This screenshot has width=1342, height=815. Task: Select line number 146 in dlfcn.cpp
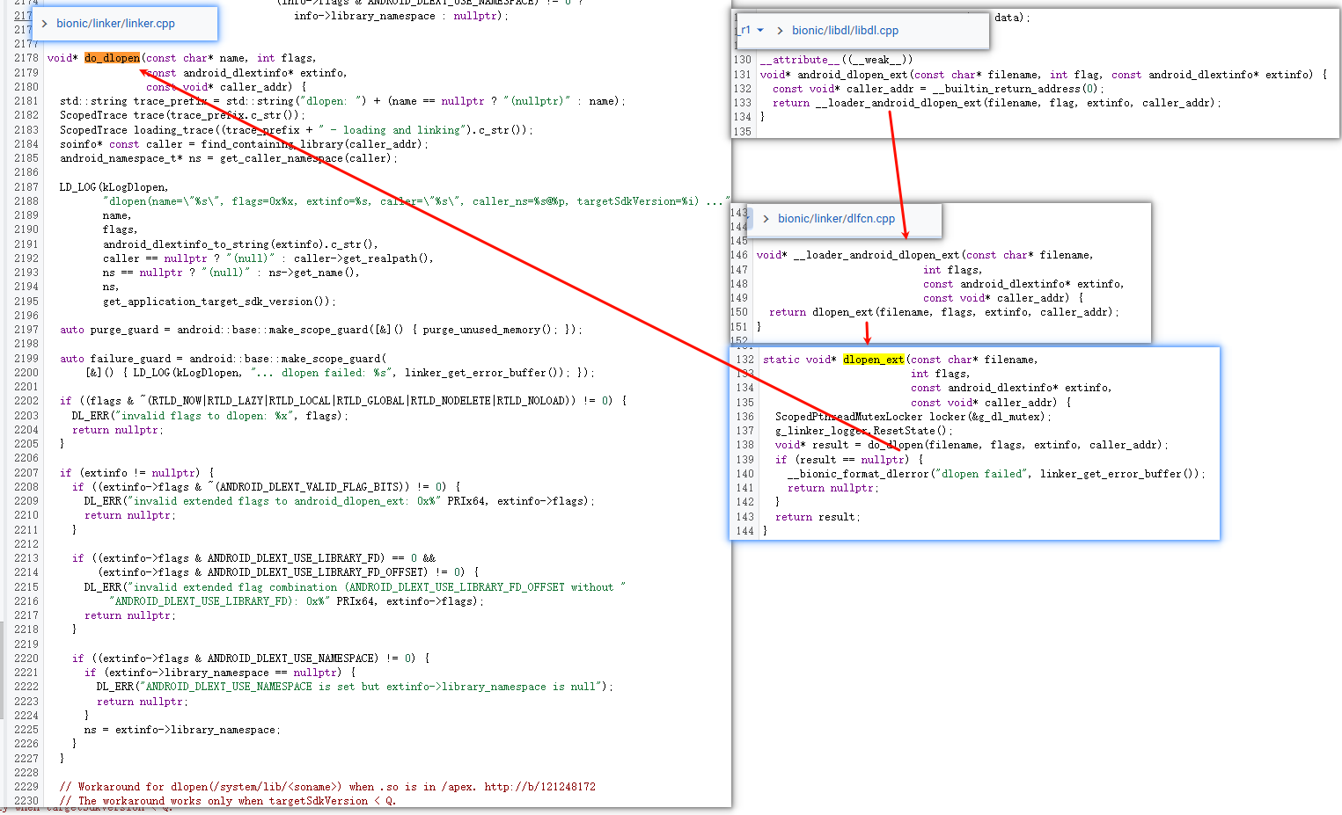(x=739, y=255)
